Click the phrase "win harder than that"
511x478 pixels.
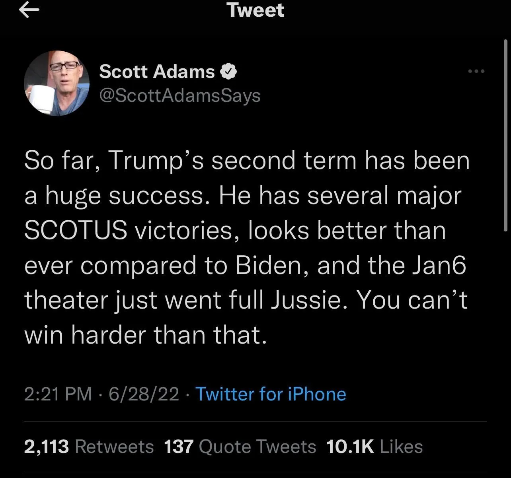(145, 335)
